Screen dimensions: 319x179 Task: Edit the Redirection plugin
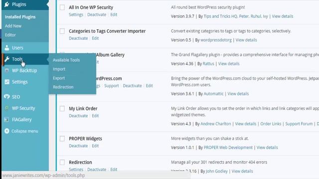click(x=114, y=169)
